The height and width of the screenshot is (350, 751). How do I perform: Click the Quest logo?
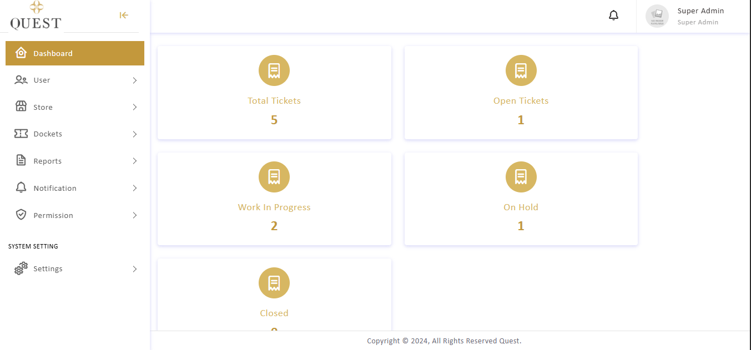tap(36, 16)
